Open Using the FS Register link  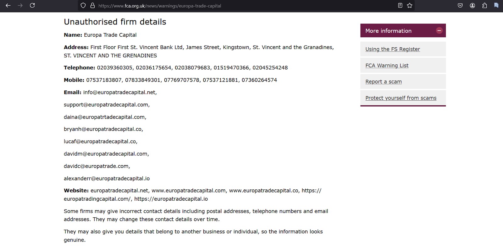(393, 49)
